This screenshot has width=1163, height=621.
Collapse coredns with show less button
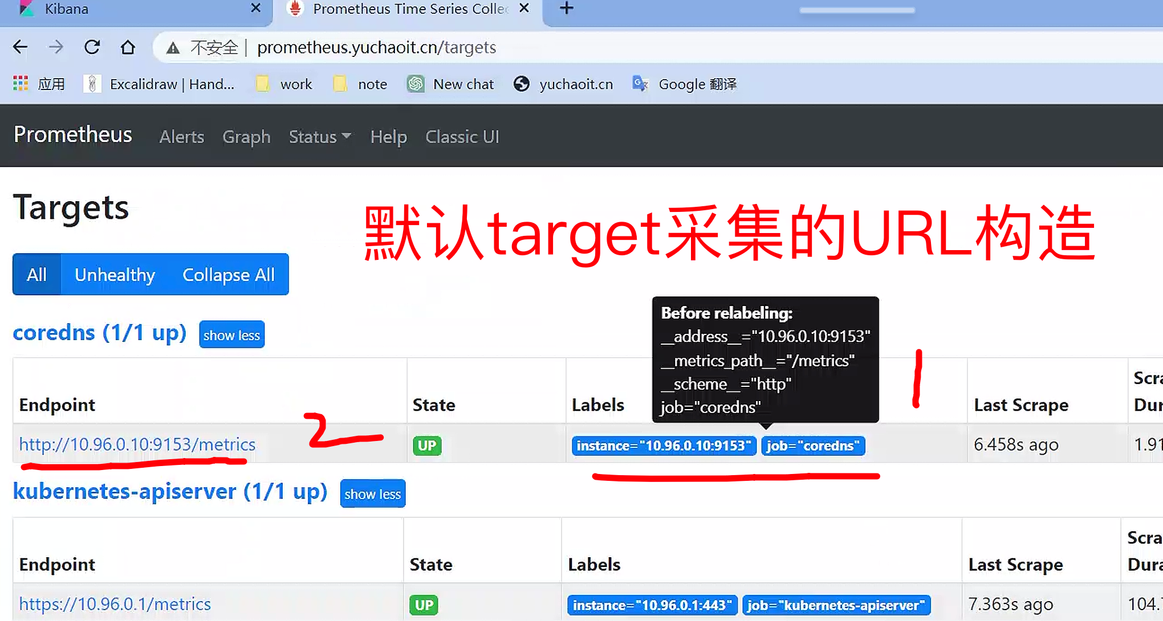pos(231,335)
